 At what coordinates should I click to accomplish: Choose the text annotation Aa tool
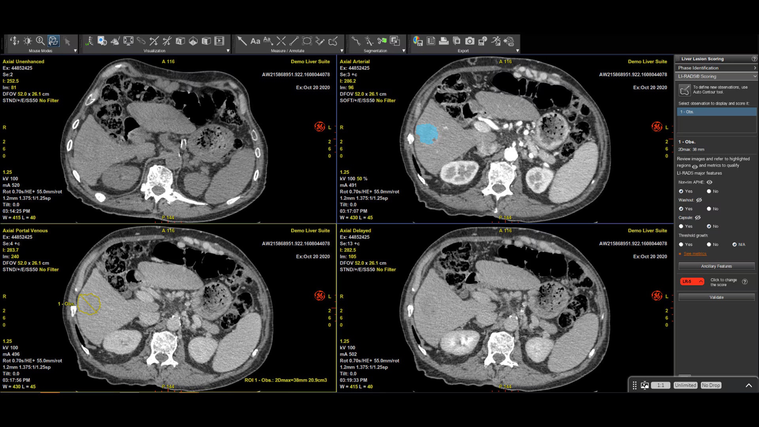click(255, 41)
